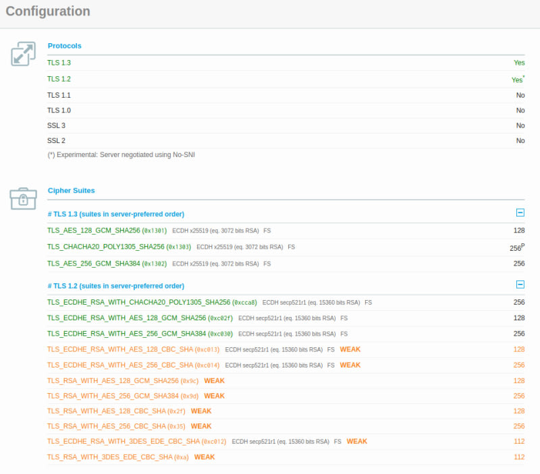Viewport: 540px width, 474px height.
Task: Click the Configuration page heading
Action: [47, 11]
